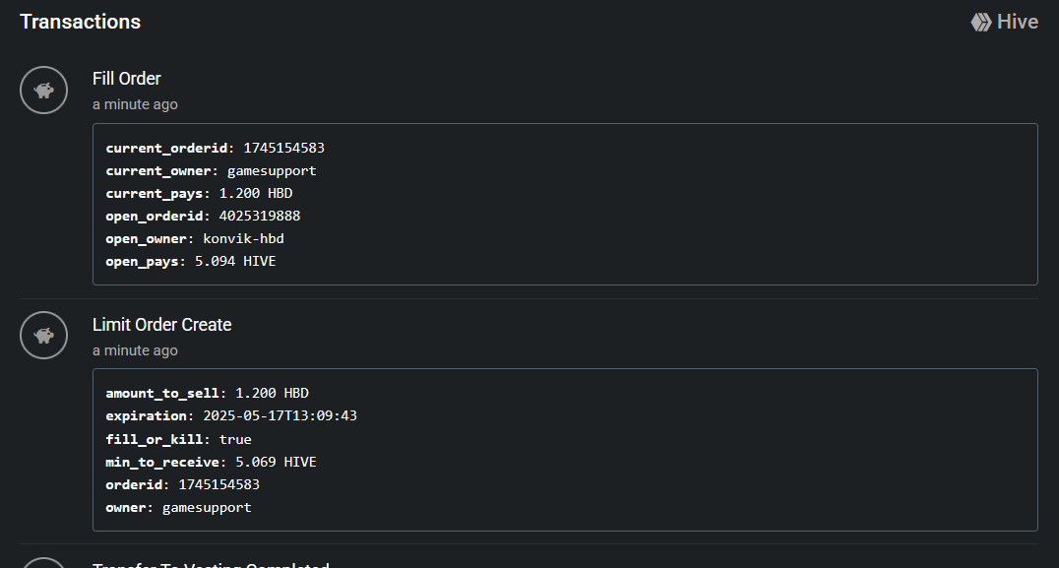1059x568 pixels.
Task: Open the Transfer To Vesting Completed entry
Action: click(x=211, y=564)
